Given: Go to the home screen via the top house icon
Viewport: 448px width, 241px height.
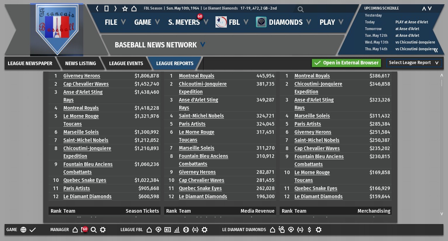Looking at the screenshot, I should click(134, 8).
